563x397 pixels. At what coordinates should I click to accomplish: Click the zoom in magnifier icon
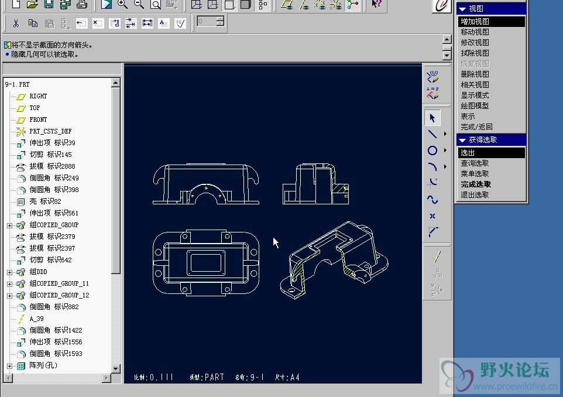122,4
